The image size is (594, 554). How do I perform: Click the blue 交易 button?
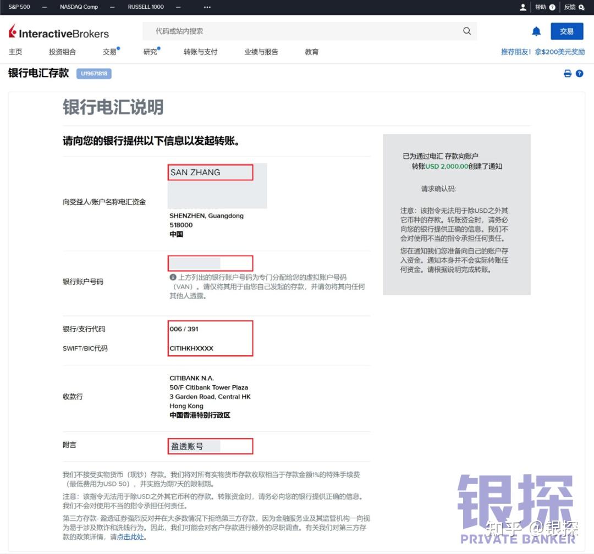pos(566,31)
